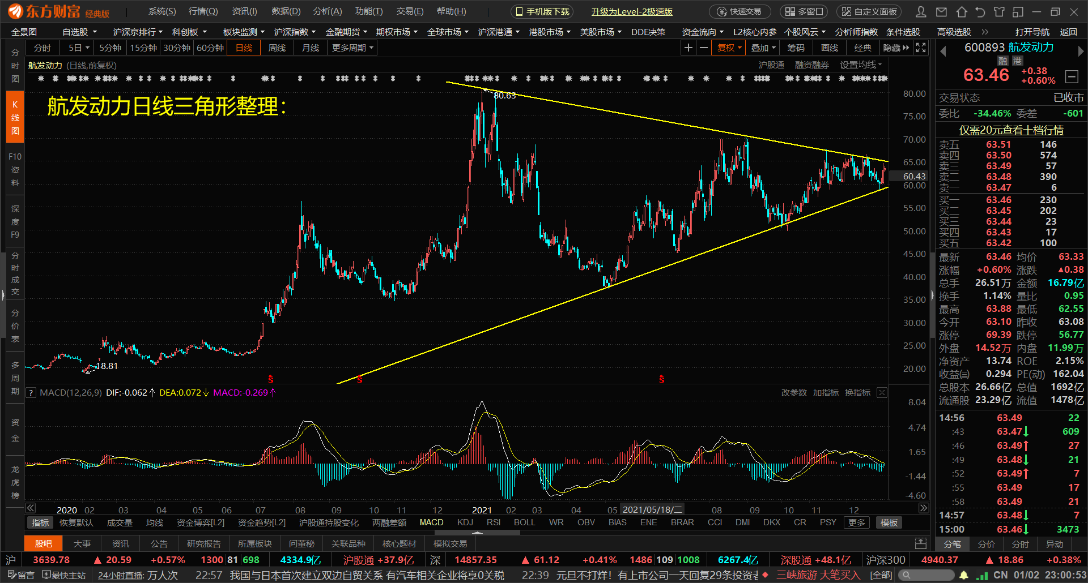Go to home via house icon

961,12
